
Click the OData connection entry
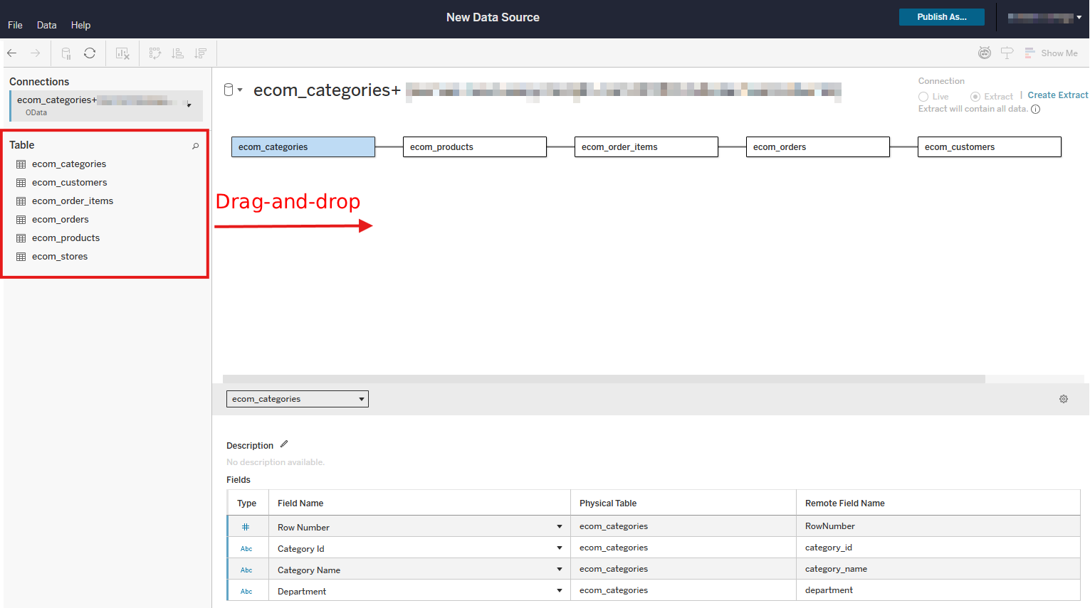click(x=106, y=106)
